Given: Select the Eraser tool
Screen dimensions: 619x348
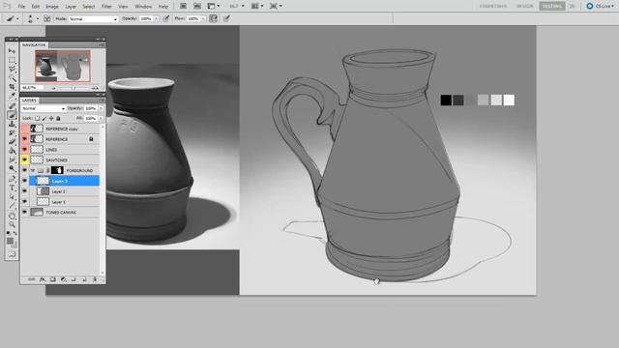Looking at the screenshot, I should pos(12,142).
